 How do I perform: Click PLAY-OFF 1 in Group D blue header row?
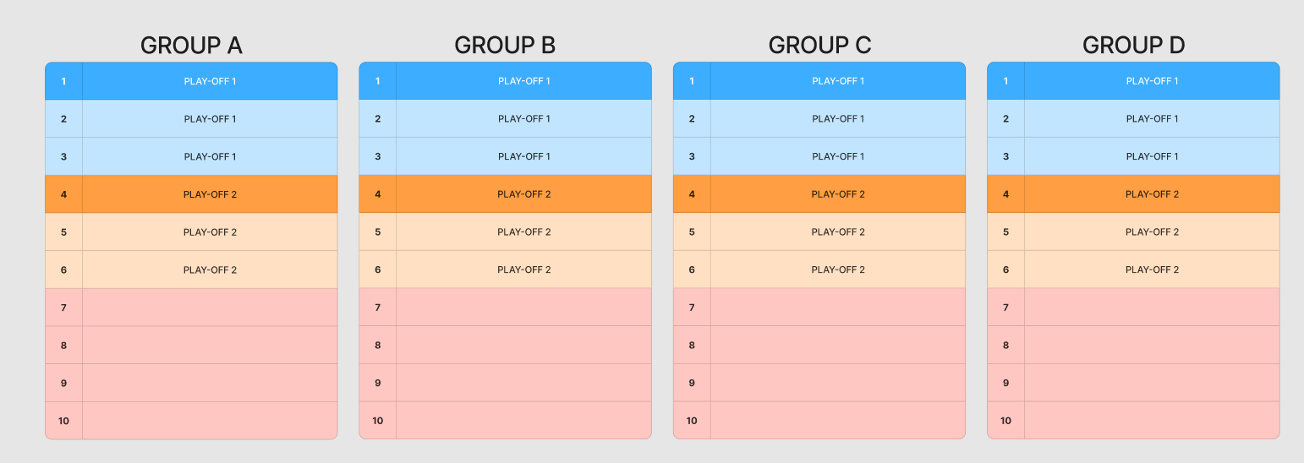point(1152,81)
